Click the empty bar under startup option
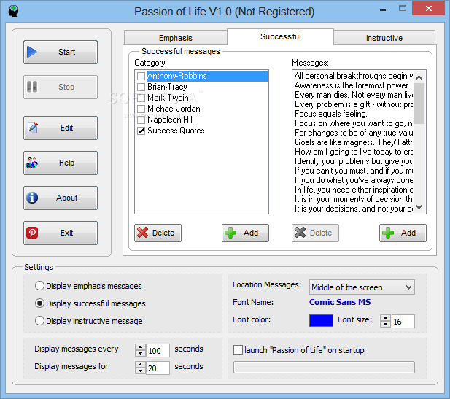 tap(324, 368)
